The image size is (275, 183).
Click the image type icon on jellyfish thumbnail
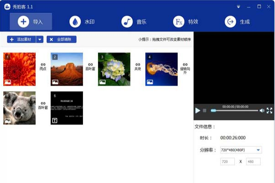tap(150, 82)
